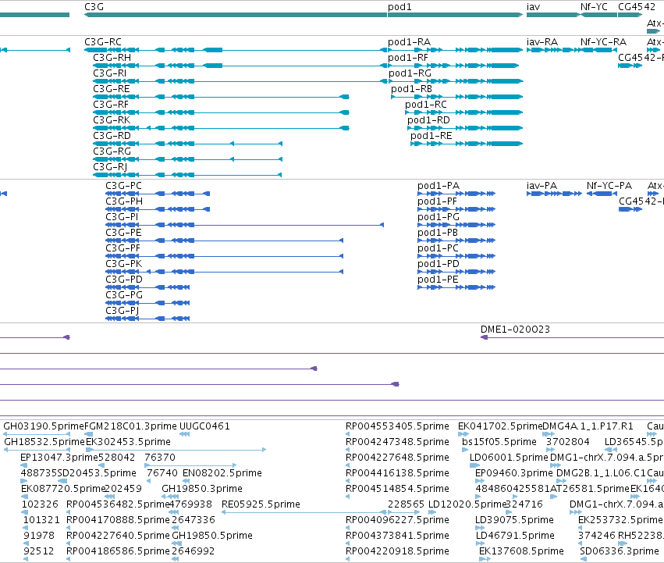Click the EK137608.5prime feature label
664x563 pixels.
521,551
